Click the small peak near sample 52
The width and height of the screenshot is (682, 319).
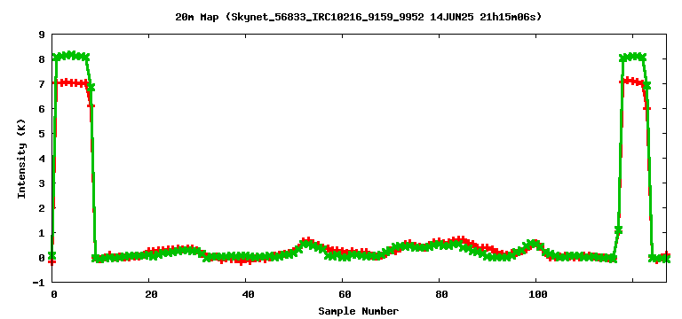point(307,242)
